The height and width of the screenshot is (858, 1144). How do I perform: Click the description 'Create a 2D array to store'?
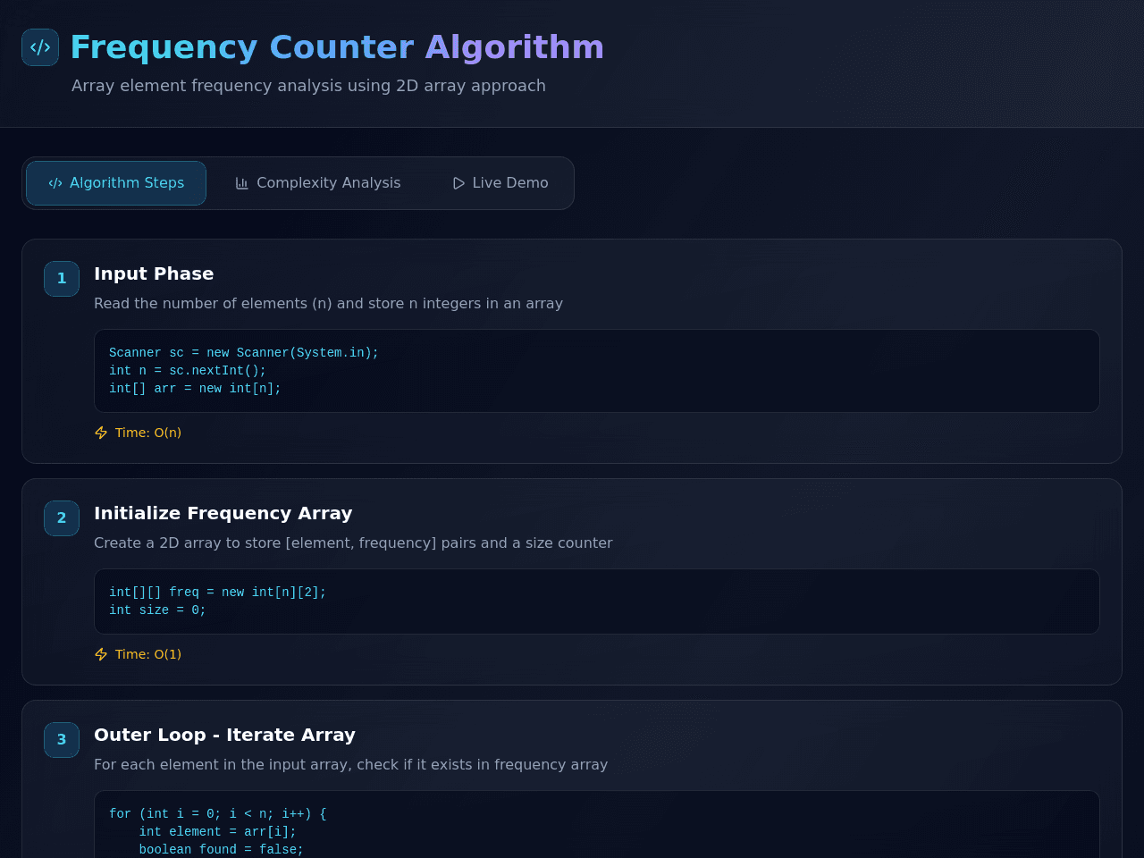(353, 543)
